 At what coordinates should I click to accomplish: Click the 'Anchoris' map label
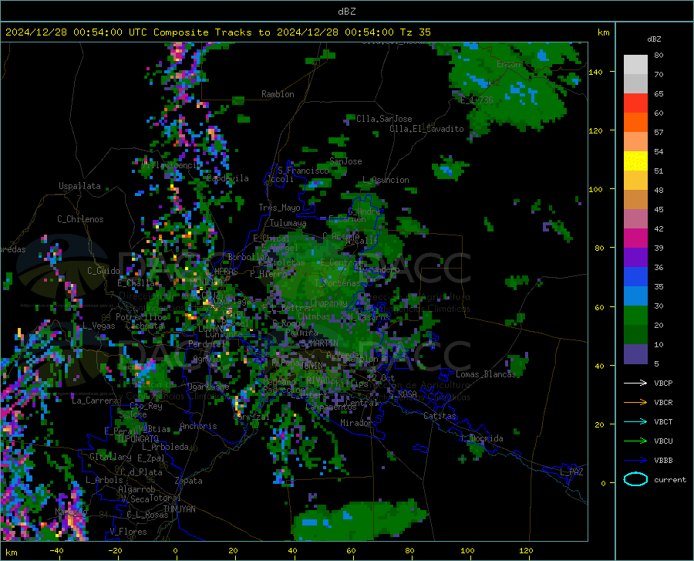tap(198, 427)
